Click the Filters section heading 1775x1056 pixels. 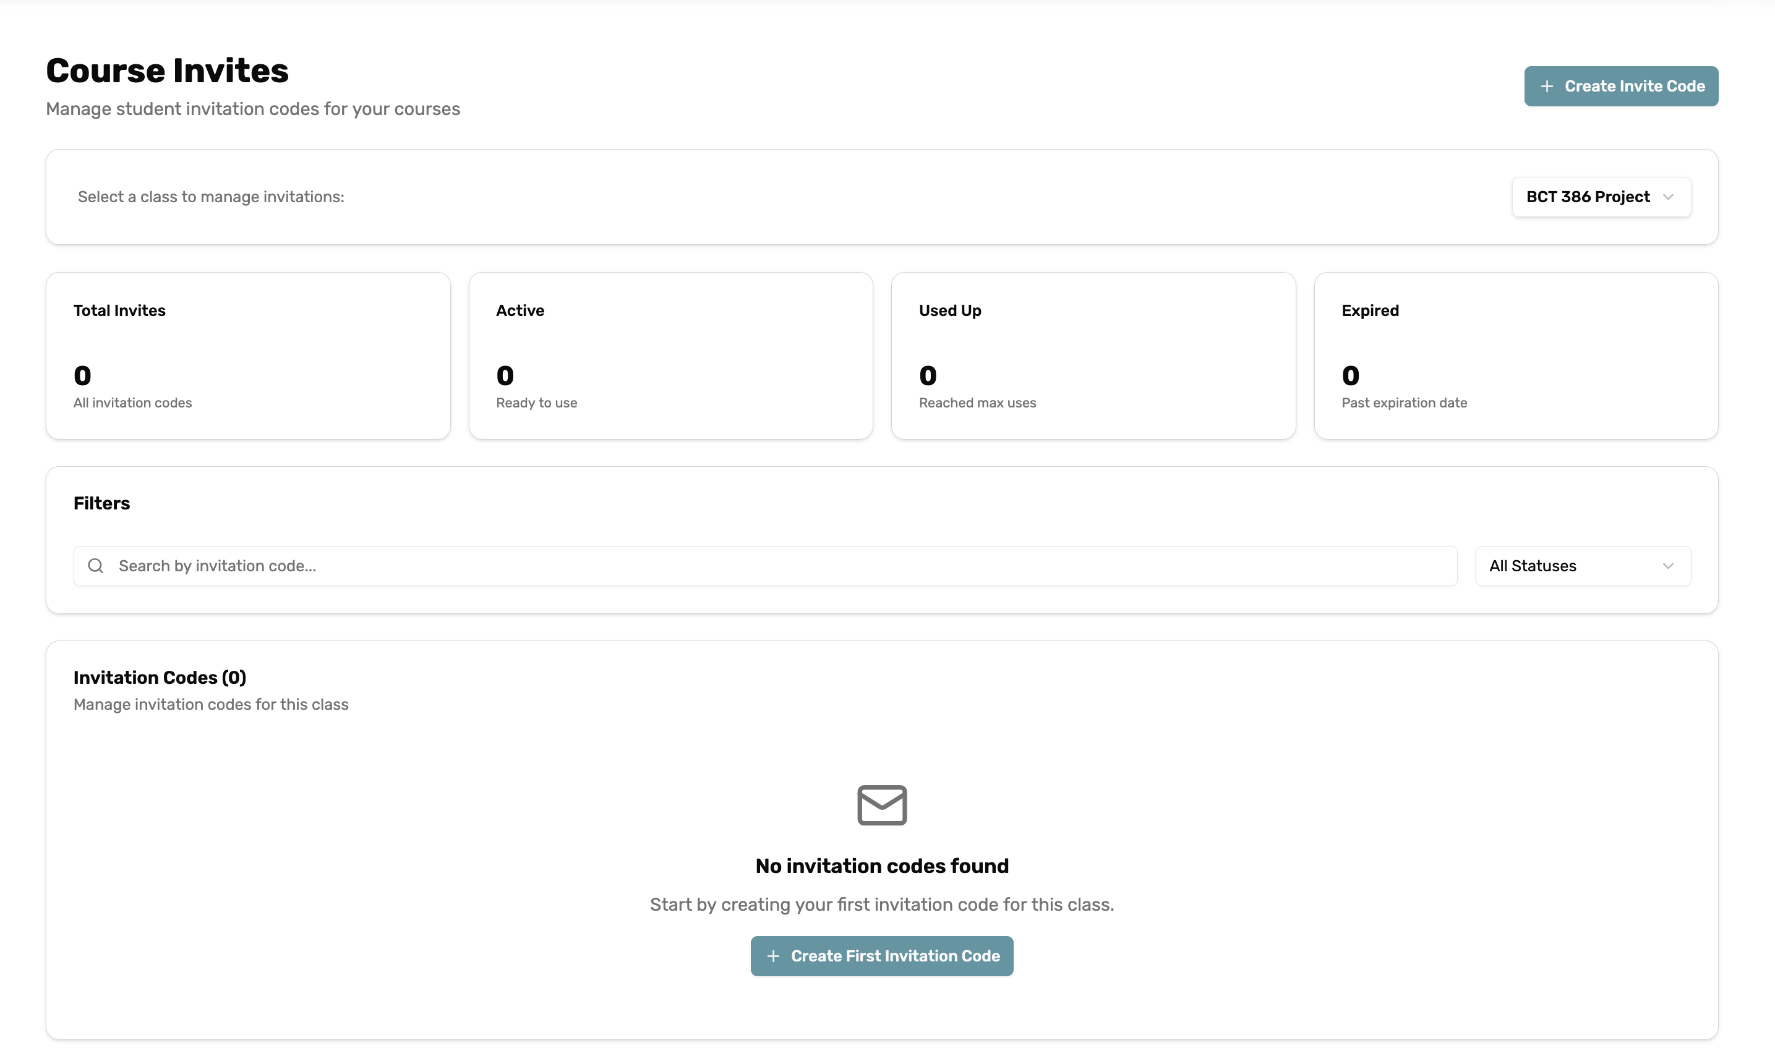click(x=101, y=503)
